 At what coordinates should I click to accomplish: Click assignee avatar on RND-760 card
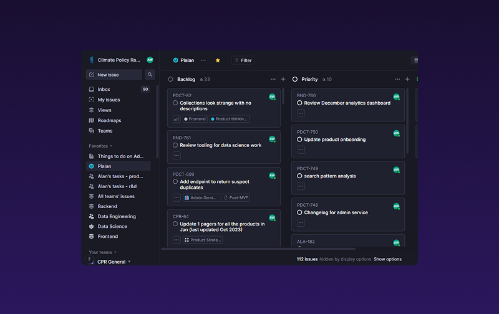396,97
